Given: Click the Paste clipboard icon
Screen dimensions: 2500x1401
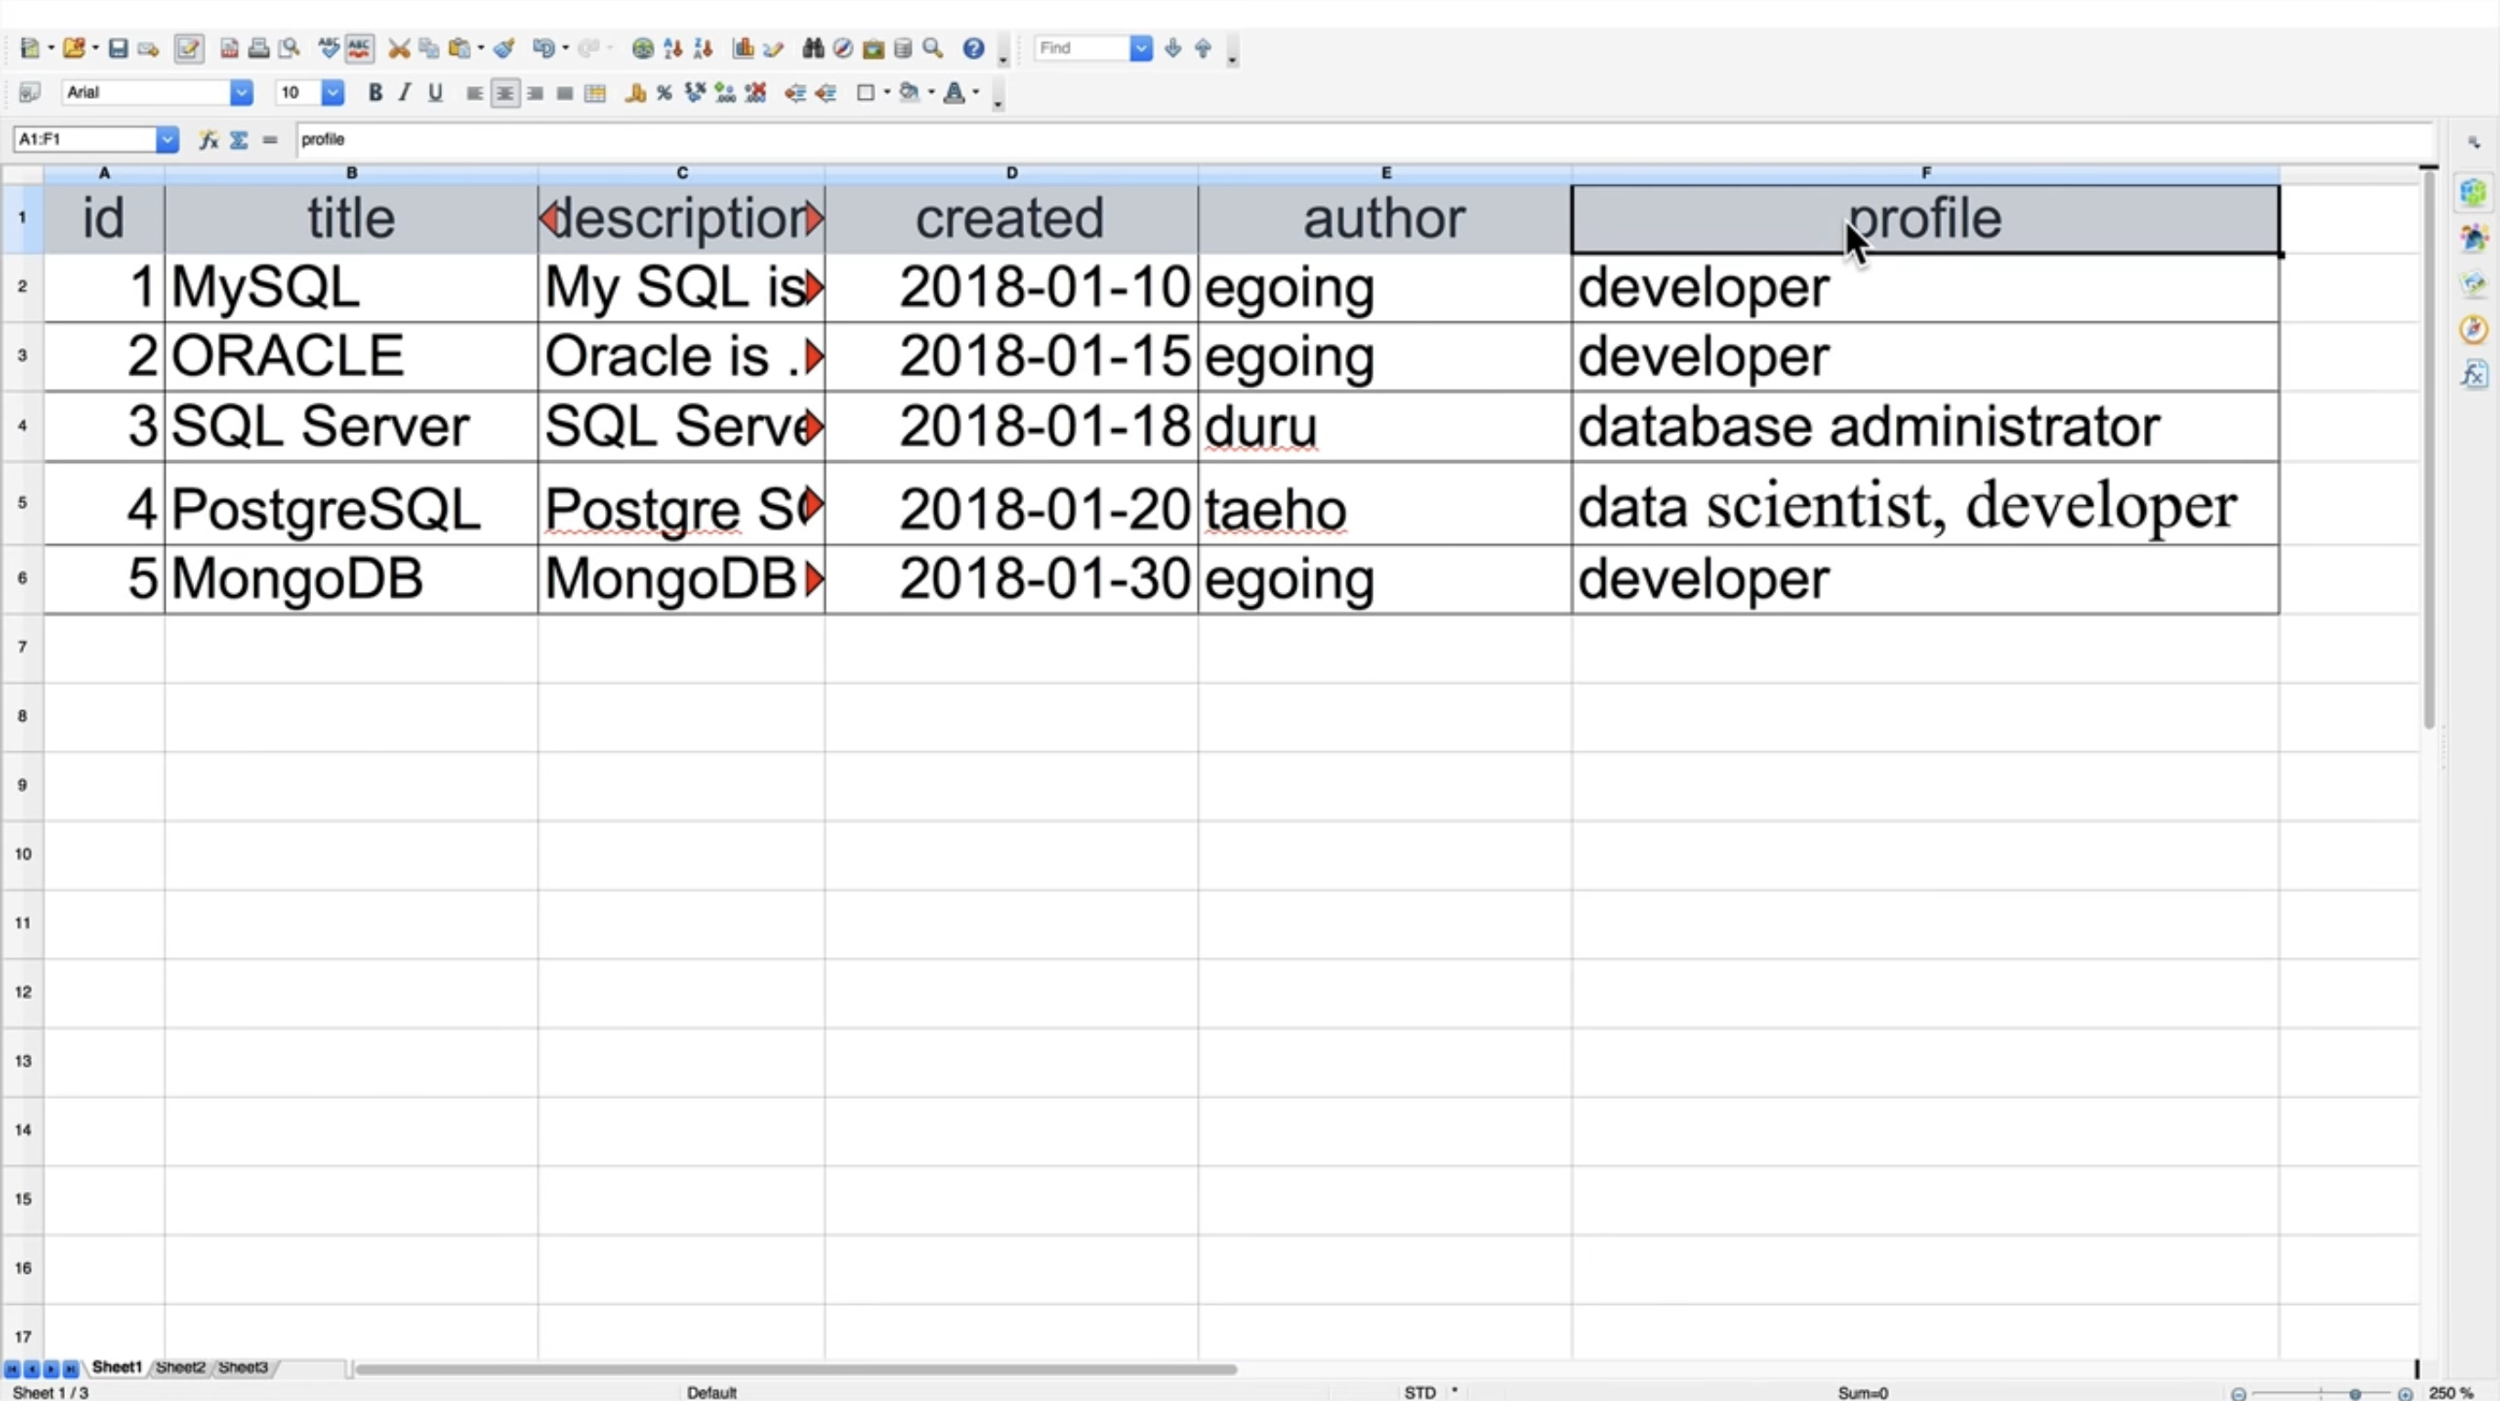Looking at the screenshot, I should click(459, 48).
